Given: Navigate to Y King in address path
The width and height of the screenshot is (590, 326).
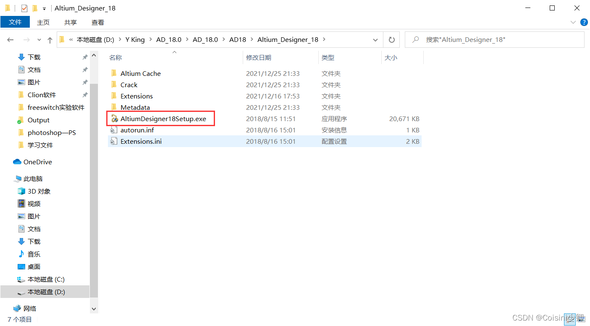Looking at the screenshot, I should [135, 40].
